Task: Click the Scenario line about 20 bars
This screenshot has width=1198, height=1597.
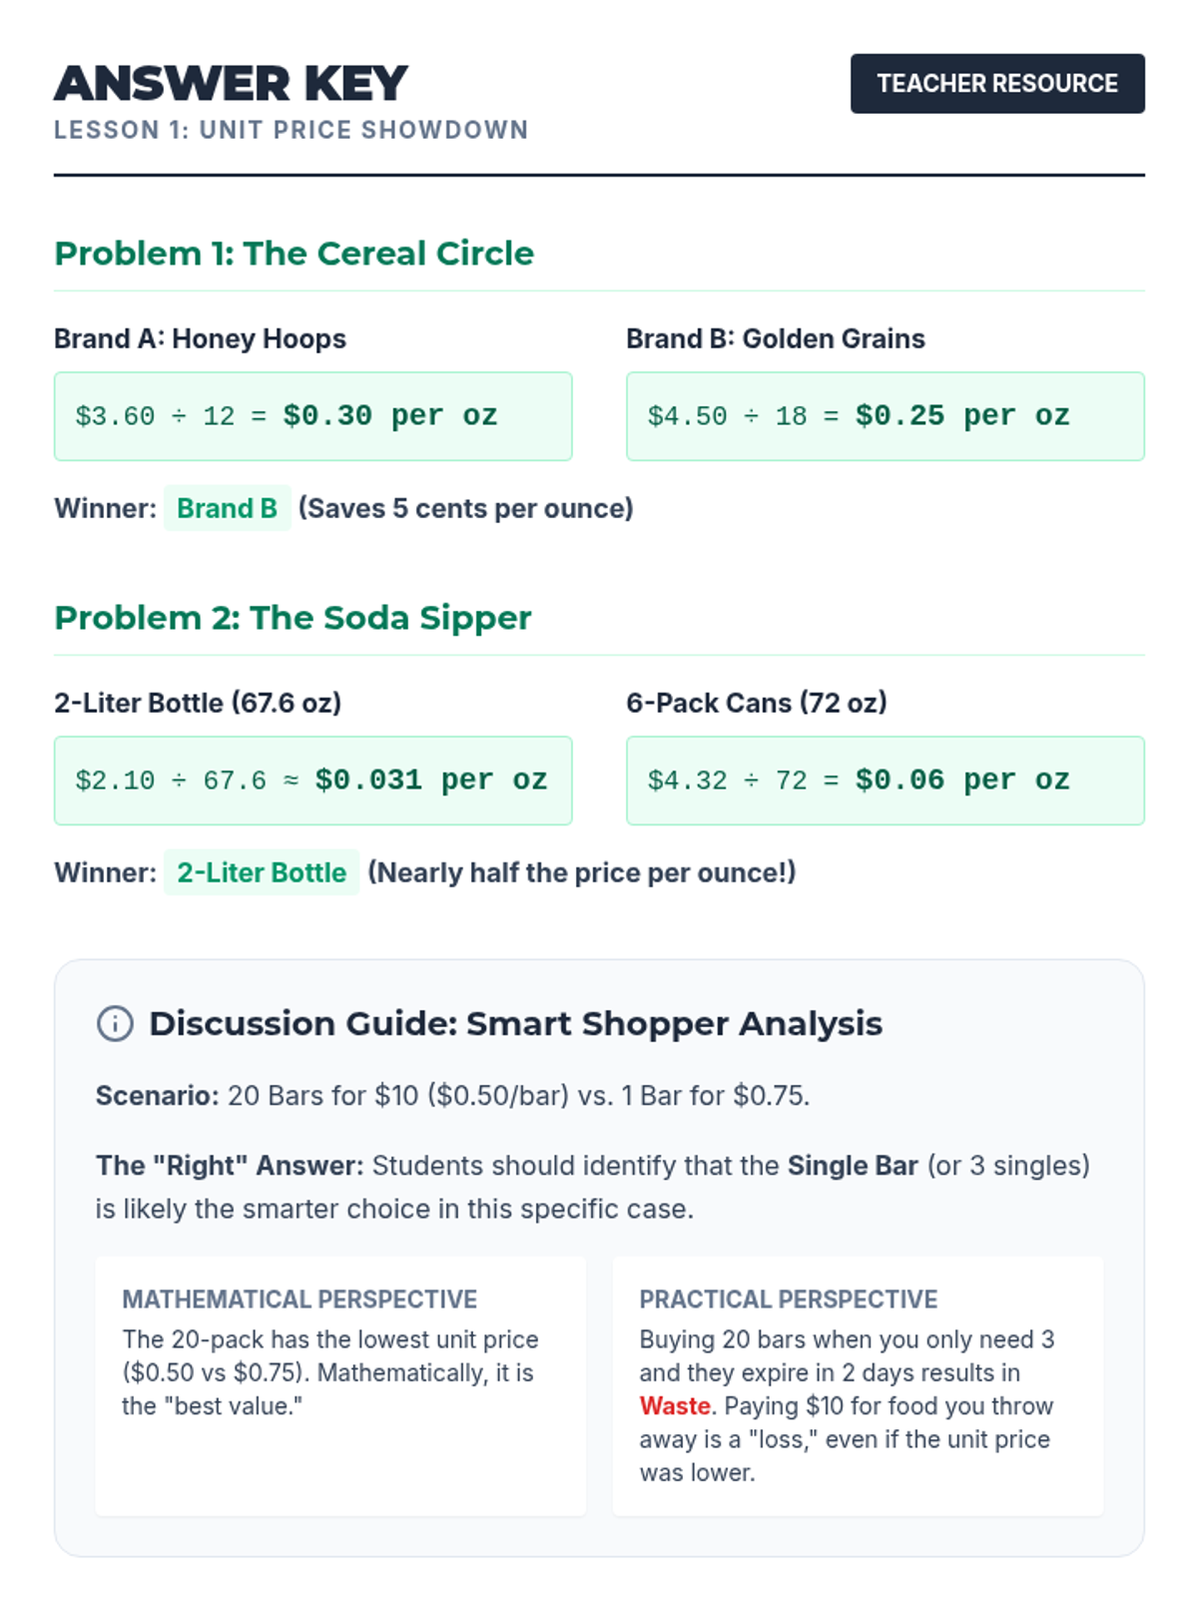Action: point(452,1096)
